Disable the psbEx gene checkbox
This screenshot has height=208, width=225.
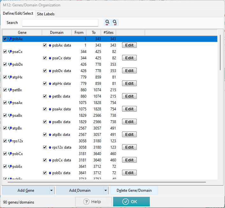pos(5,167)
